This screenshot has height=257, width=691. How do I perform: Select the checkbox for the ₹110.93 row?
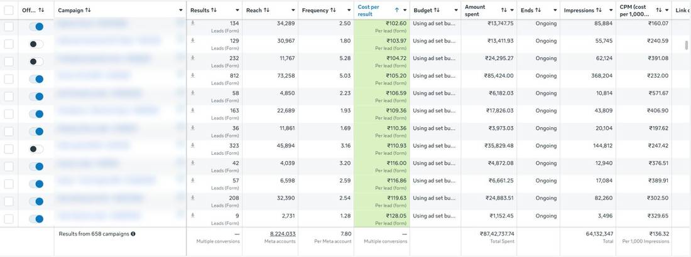point(9,149)
